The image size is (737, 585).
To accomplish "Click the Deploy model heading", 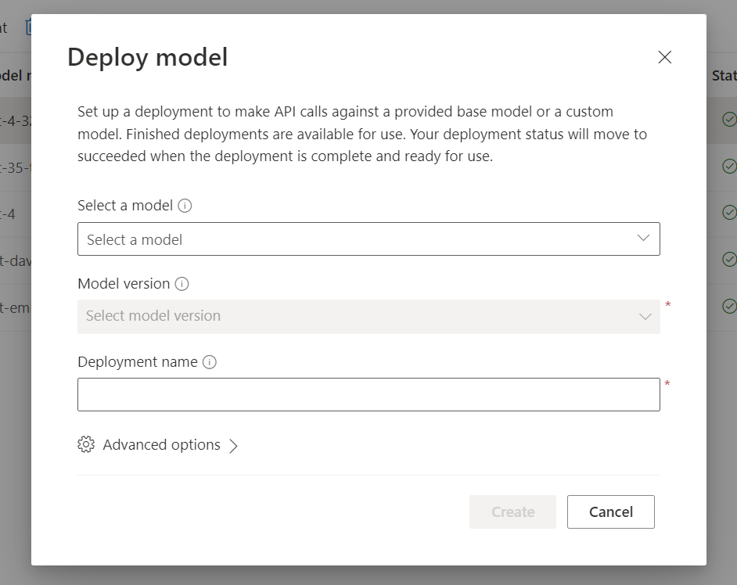I will tap(148, 57).
